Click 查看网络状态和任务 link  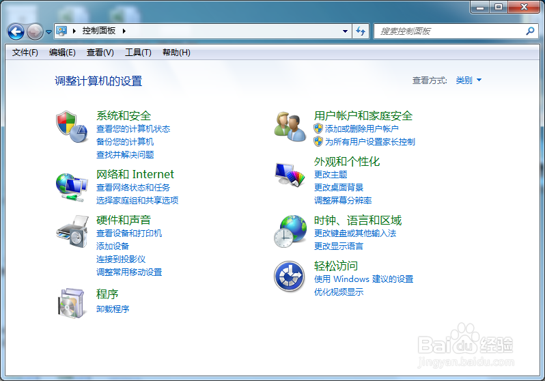click(133, 188)
